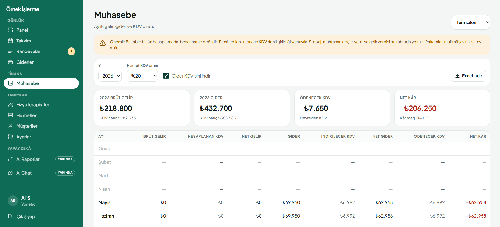Open the Hizmet KDV oranı %20 dropdown
The width and height of the screenshot is (500, 227).
[x=142, y=76]
